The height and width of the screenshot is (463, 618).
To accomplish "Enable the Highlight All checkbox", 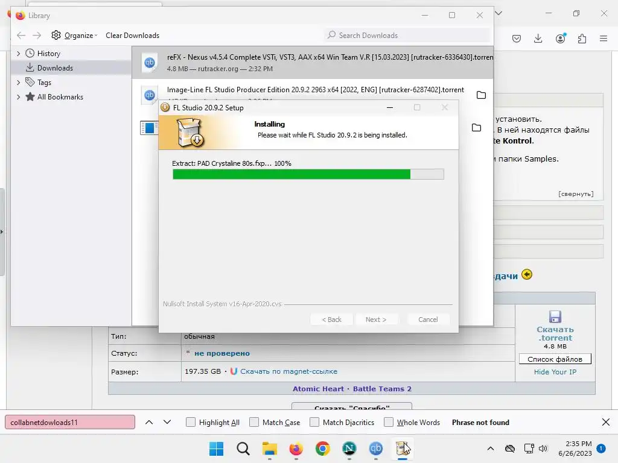I will coord(190,423).
